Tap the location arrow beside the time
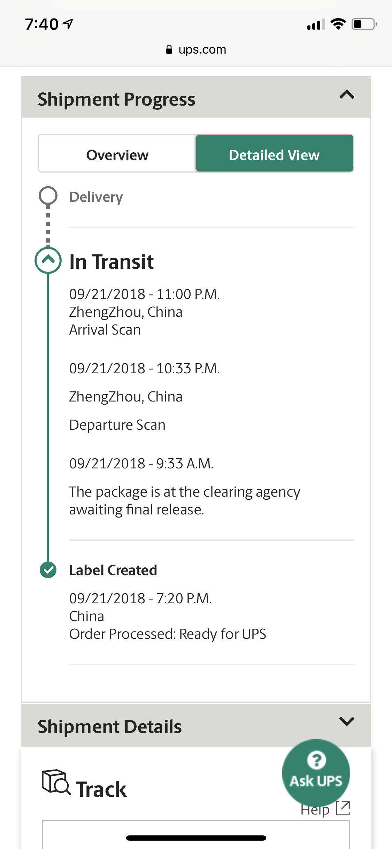This screenshot has height=849, width=392. point(68,24)
